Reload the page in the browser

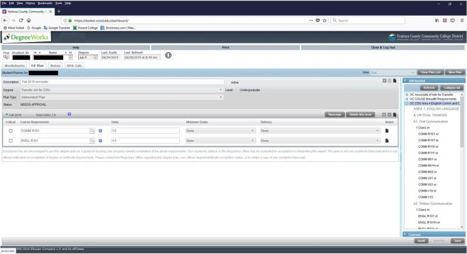[x=21, y=20]
